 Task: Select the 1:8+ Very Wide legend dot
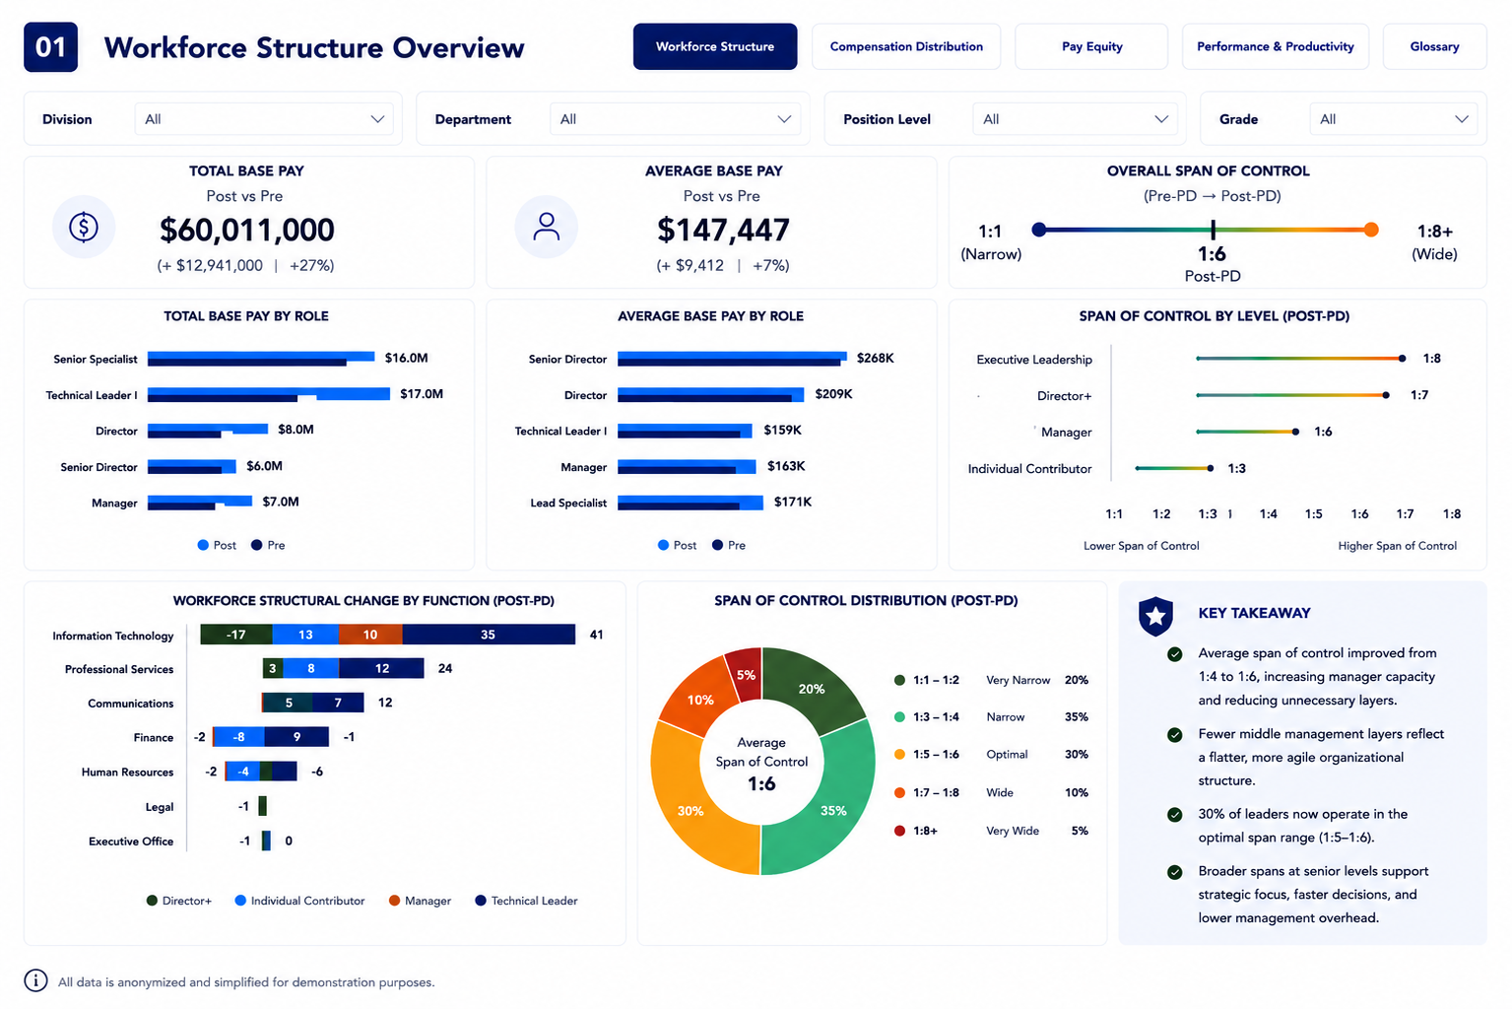point(899,831)
